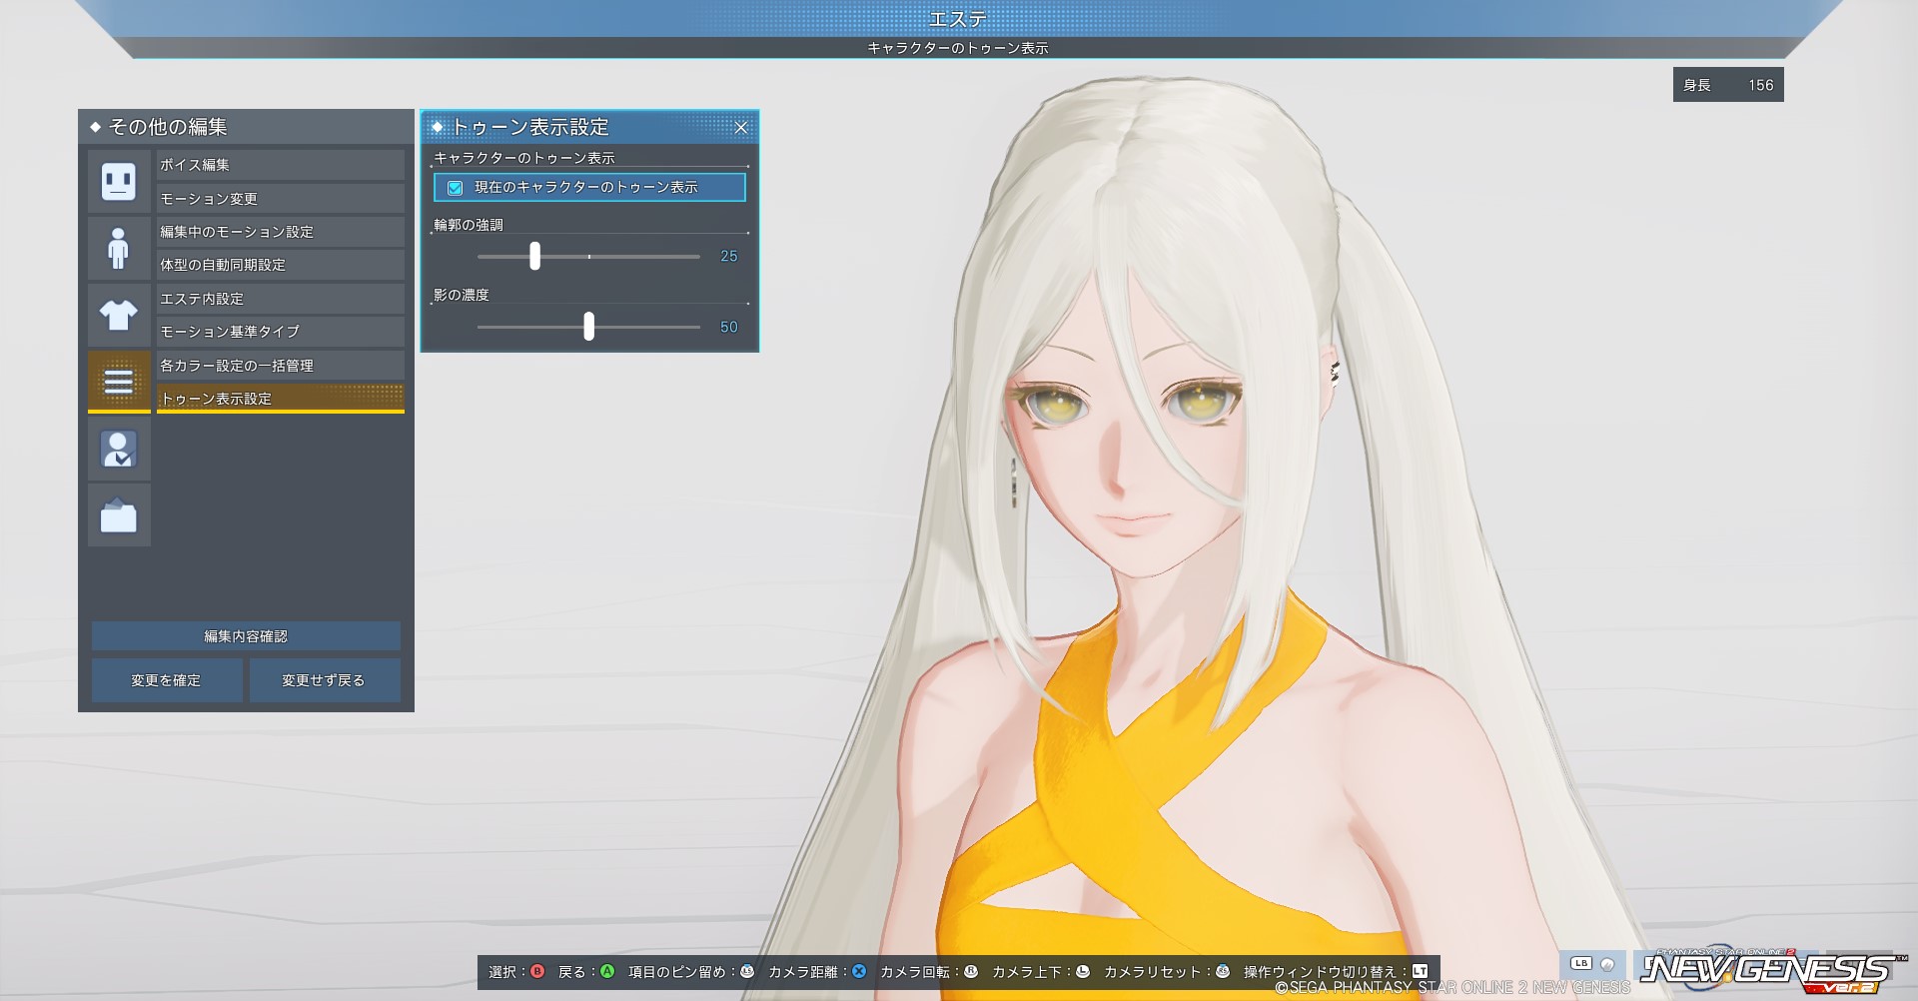Click the キャラクターのトゥーン表示 section label
Image resolution: width=1918 pixels, height=1001 pixels.
point(524,158)
